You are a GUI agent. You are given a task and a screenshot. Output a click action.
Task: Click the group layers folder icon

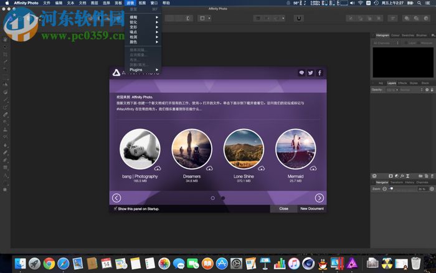click(x=420, y=176)
